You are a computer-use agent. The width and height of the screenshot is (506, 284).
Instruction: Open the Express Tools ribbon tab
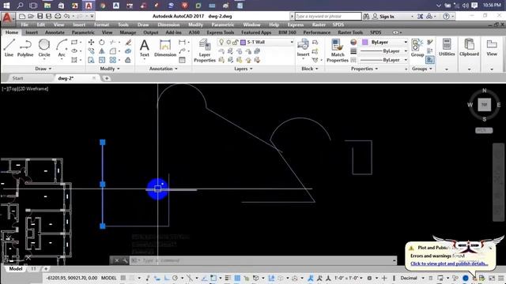pos(221,32)
